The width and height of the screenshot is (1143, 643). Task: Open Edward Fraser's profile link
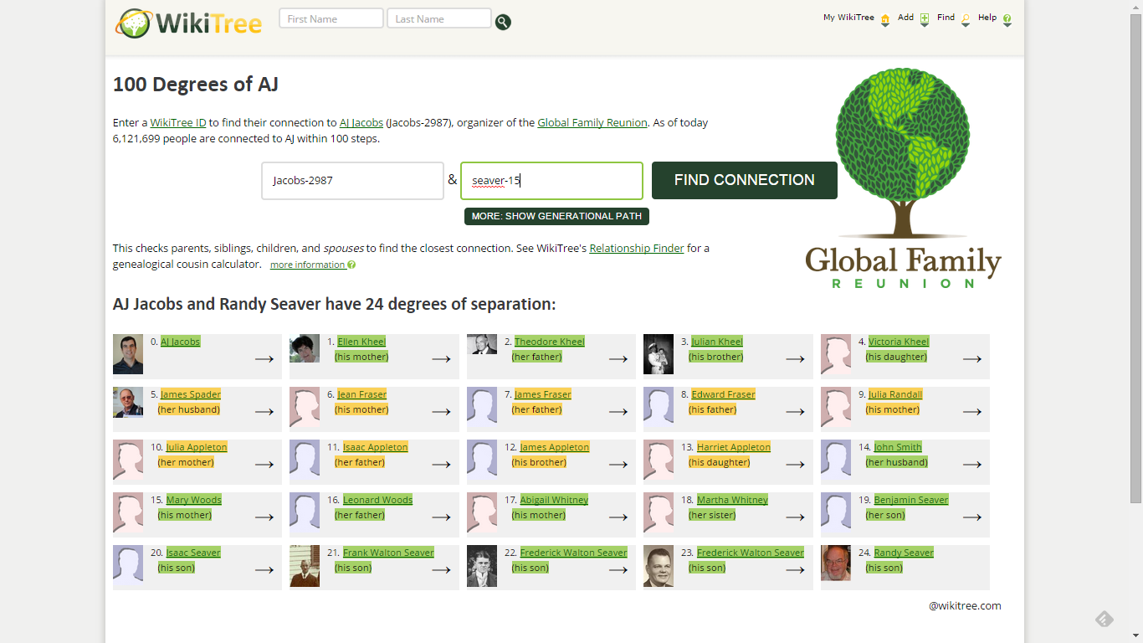tap(723, 394)
